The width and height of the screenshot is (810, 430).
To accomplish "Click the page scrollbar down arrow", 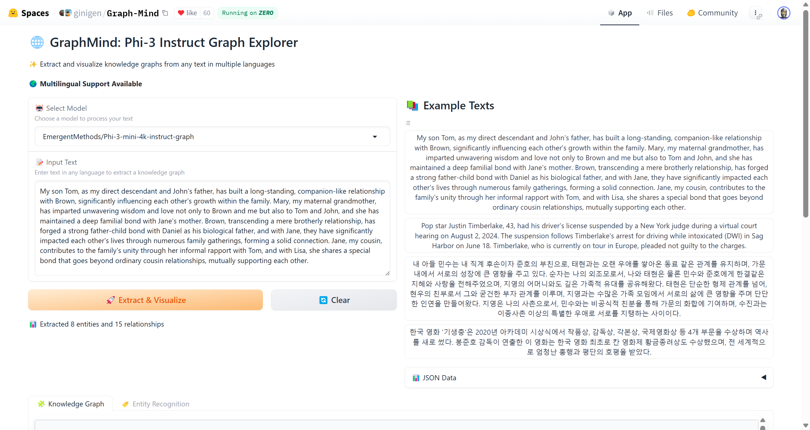I will [805, 426].
